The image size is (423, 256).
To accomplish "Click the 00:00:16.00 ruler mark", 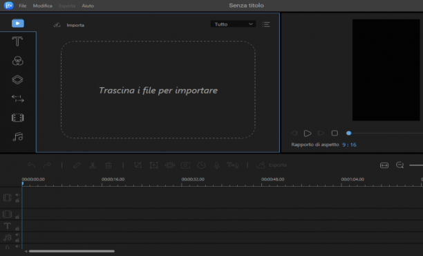I will [113, 179].
